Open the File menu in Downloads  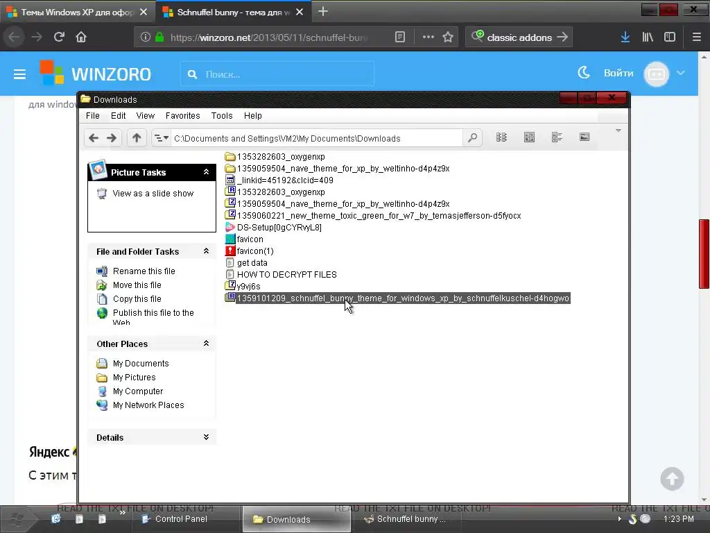pyautogui.click(x=92, y=116)
